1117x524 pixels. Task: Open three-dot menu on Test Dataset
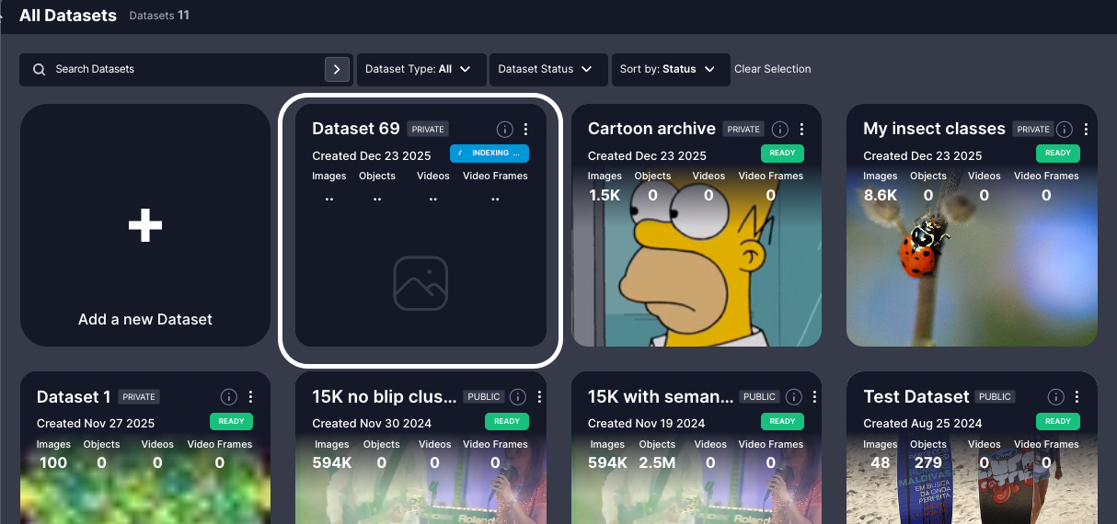[1077, 397]
